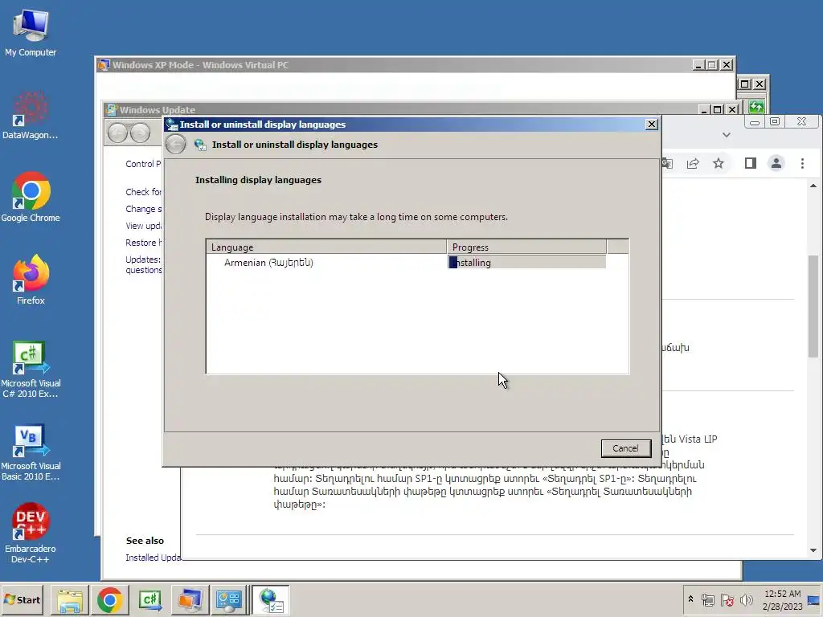Select the Armenian language row
Image resolution: width=823 pixels, height=617 pixels.
click(x=406, y=263)
